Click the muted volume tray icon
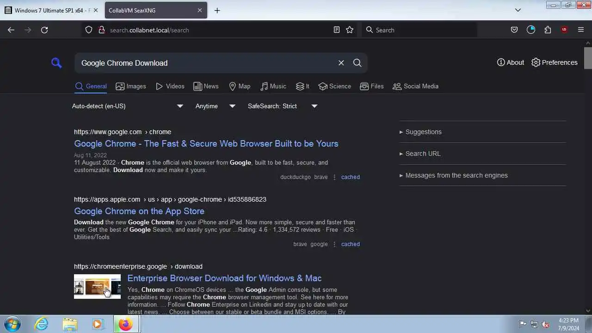Viewport: 592px width, 333px height. (x=546, y=324)
